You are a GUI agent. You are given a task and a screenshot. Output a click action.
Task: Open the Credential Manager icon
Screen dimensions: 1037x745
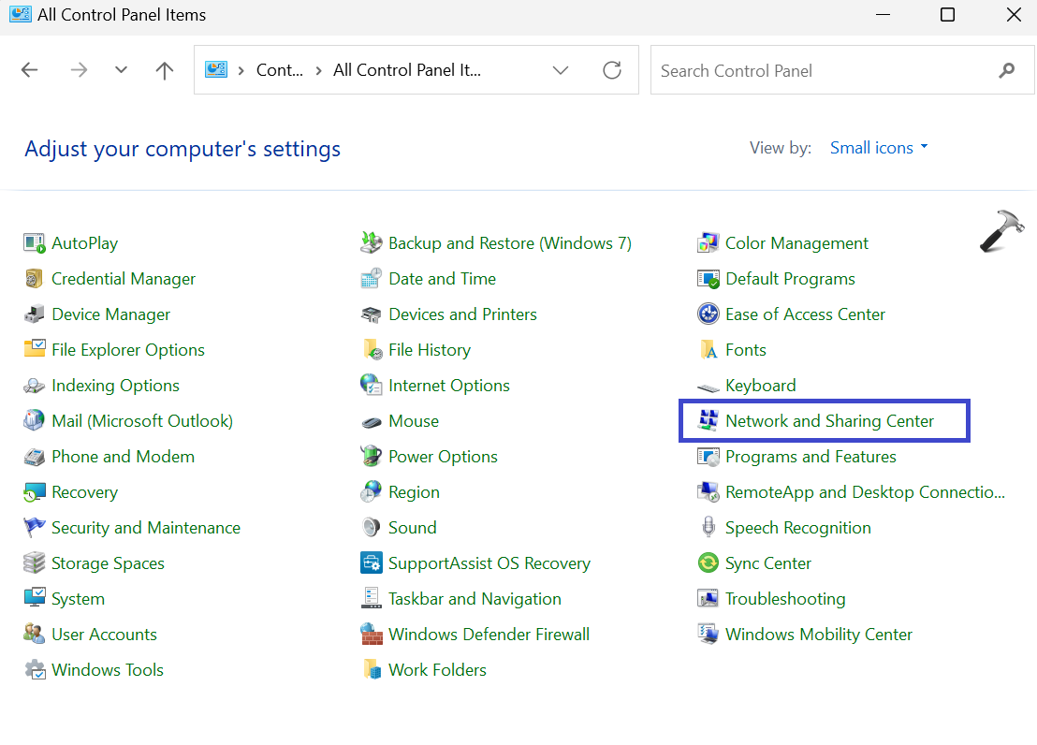click(35, 279)
